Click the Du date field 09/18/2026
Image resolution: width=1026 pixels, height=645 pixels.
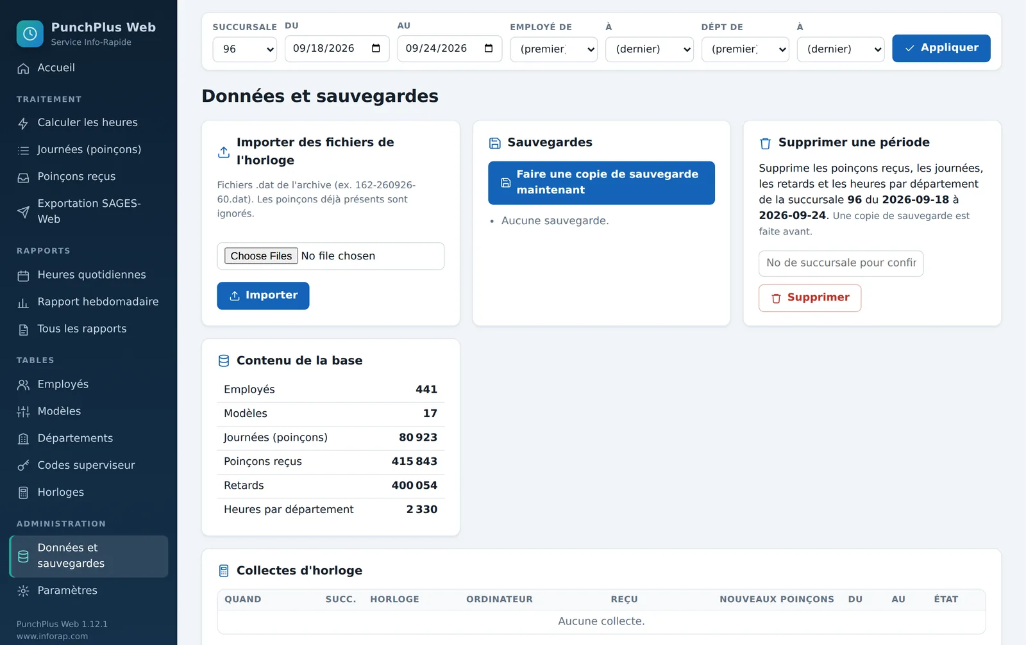pos(337,49)
